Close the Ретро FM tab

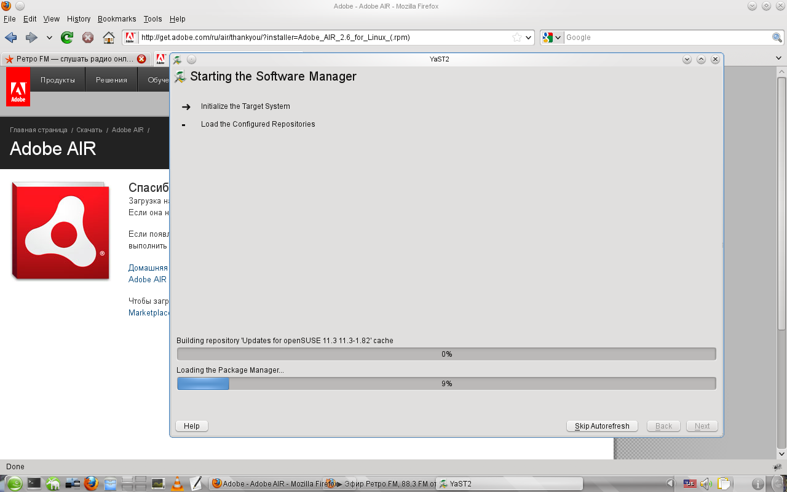pyautogui.click(x=141, y=59)
